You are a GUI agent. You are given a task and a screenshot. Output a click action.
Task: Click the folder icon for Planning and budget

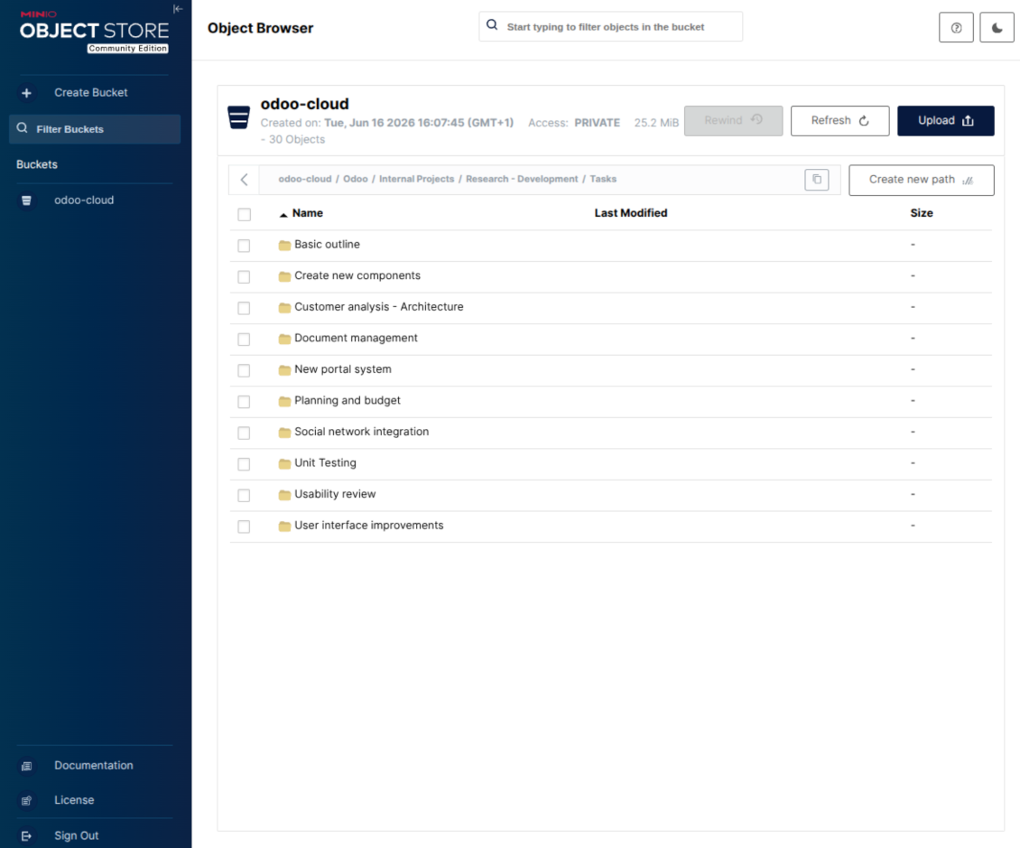pos(284,402)
